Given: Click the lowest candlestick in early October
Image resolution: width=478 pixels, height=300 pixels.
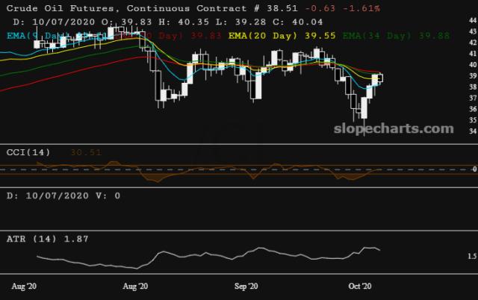Looking at the screenshot, I should 364,109.
